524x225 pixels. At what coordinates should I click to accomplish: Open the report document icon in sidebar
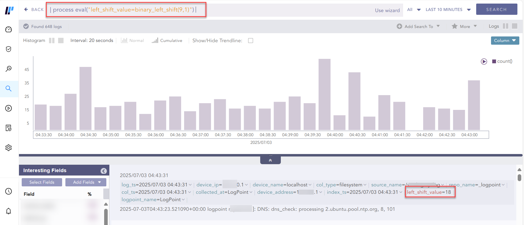point(9,128)
